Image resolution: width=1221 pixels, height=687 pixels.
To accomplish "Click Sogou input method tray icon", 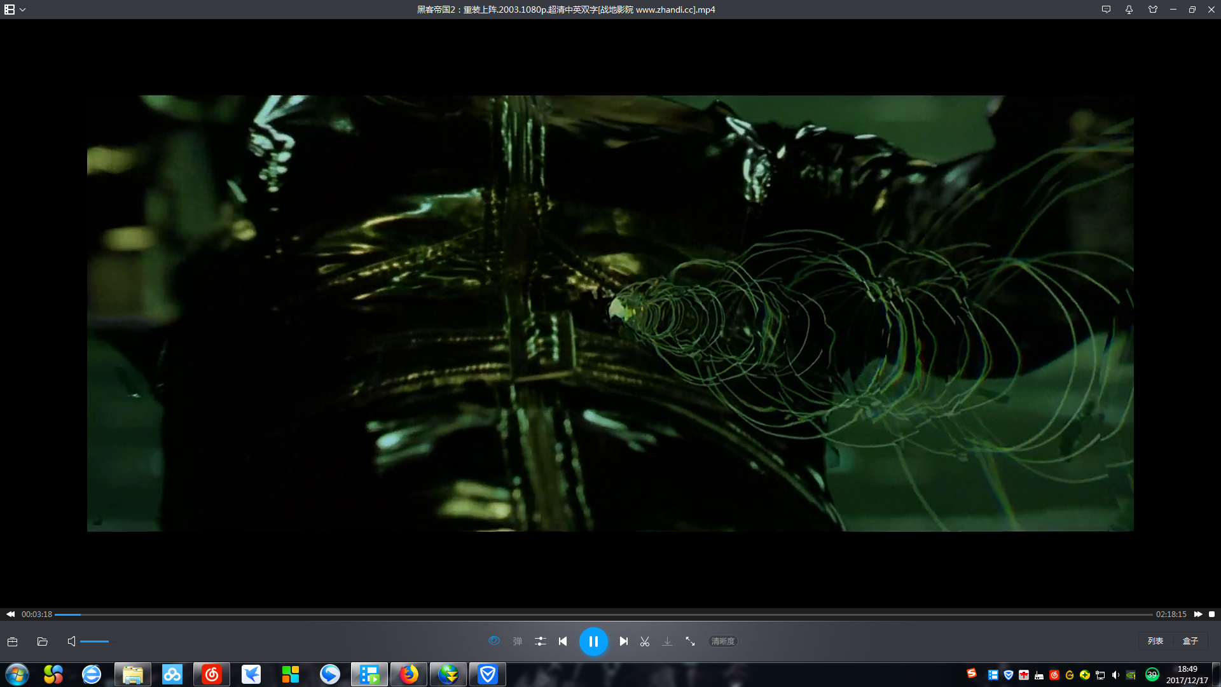I will click(972, 674).
